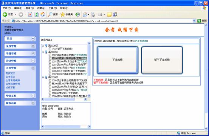Open the 工具(T) menu
The image size is (209, 136).
click(x=53, y=8)
